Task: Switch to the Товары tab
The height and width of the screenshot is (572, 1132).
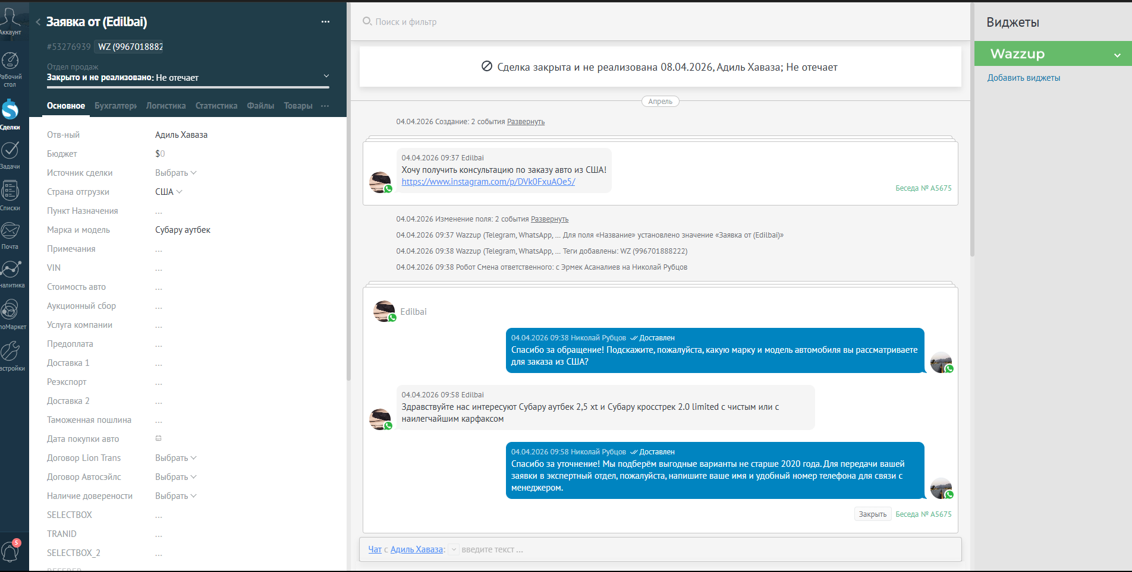Action: 298,106
